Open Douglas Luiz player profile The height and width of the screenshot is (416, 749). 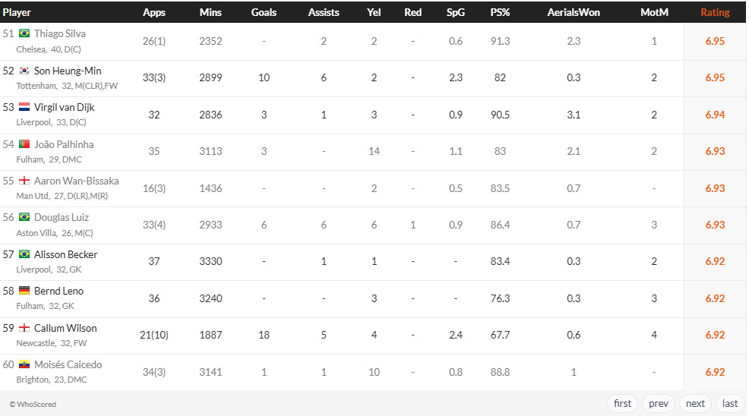[x=63, y=217]
